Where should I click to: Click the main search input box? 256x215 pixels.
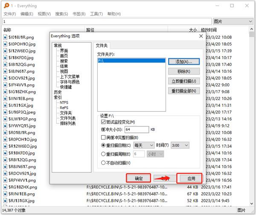[x=107, y=21]
